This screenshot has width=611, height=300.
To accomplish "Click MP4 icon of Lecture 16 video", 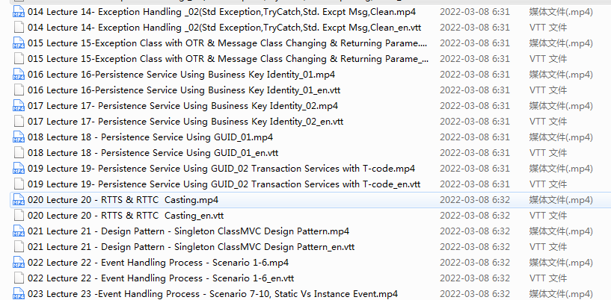I will [x=18, y=74].
